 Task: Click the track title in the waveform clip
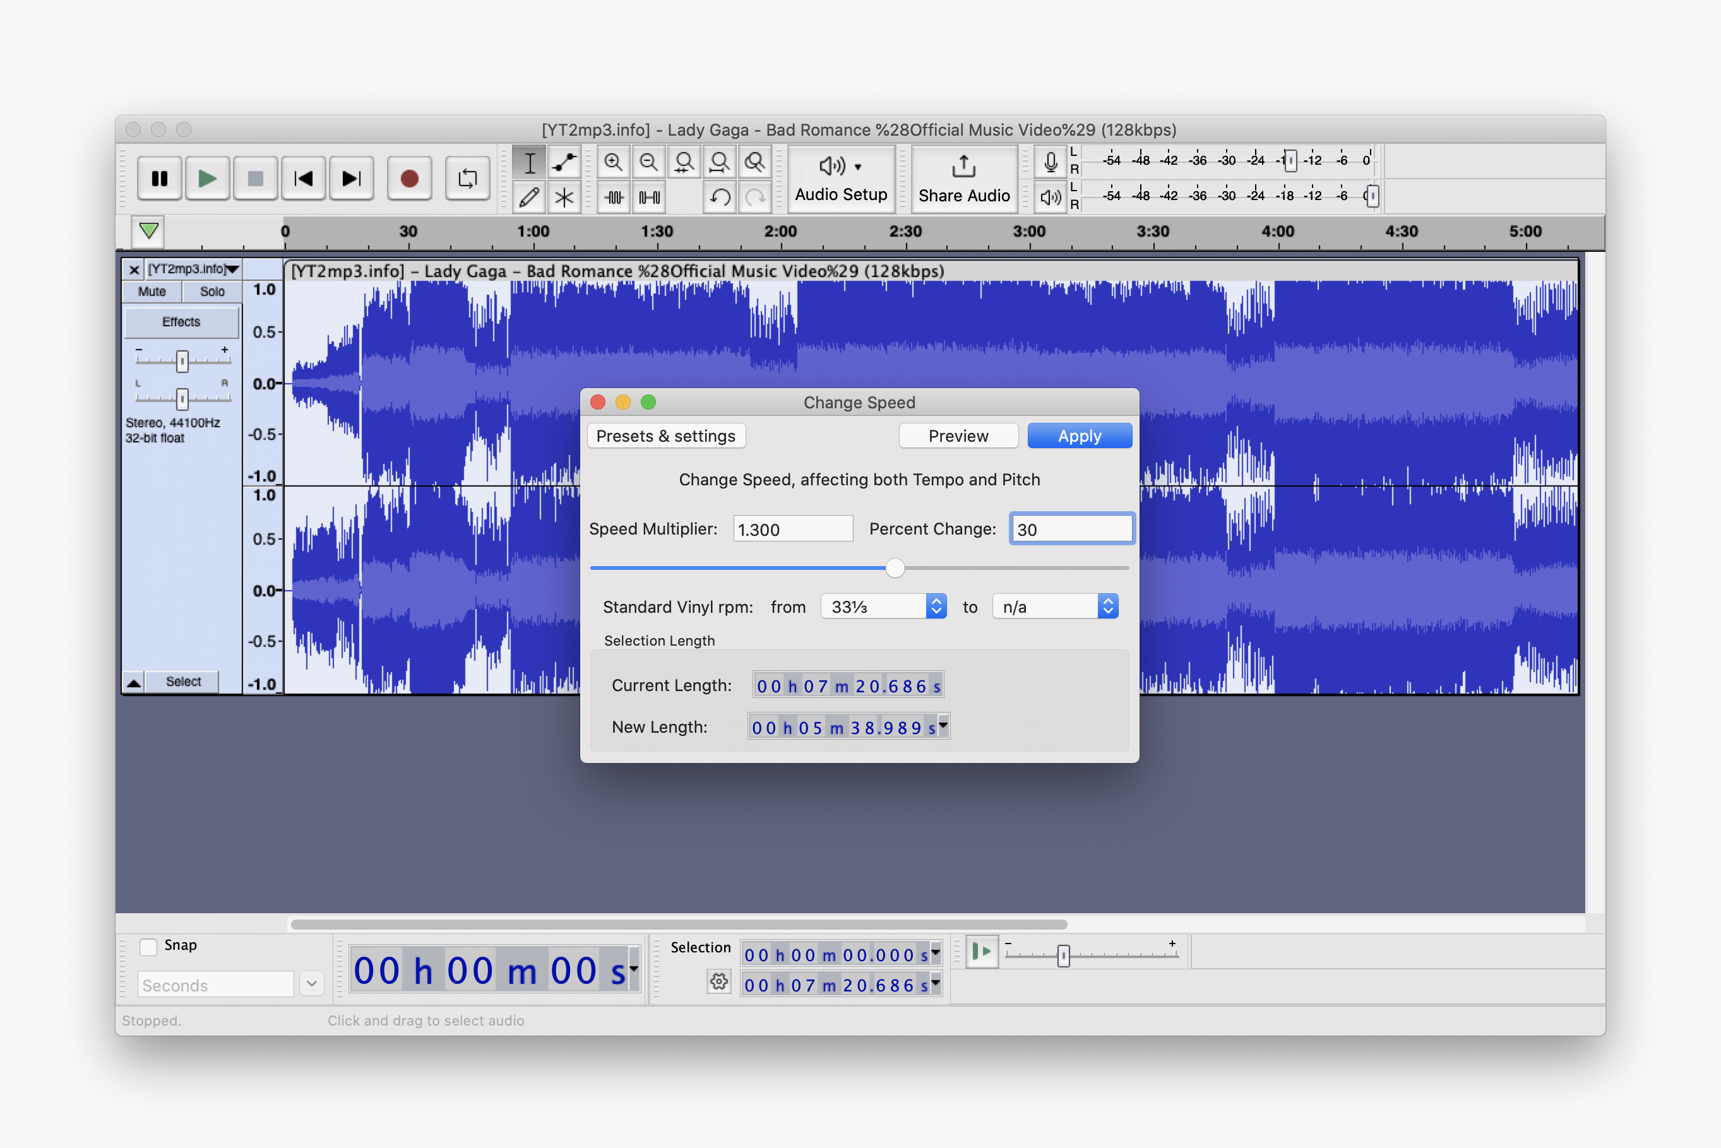618,271
